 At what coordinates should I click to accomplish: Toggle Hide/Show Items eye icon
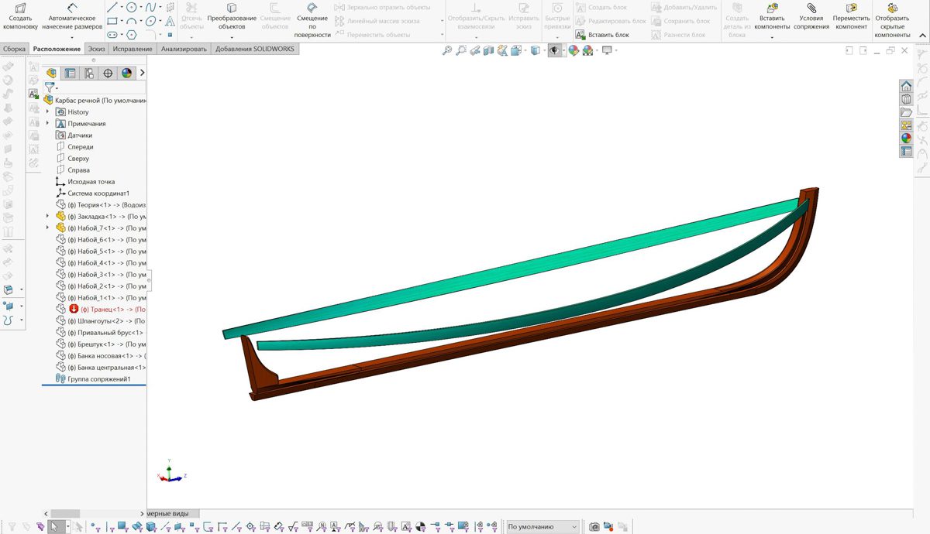click(x=554, y=51)
